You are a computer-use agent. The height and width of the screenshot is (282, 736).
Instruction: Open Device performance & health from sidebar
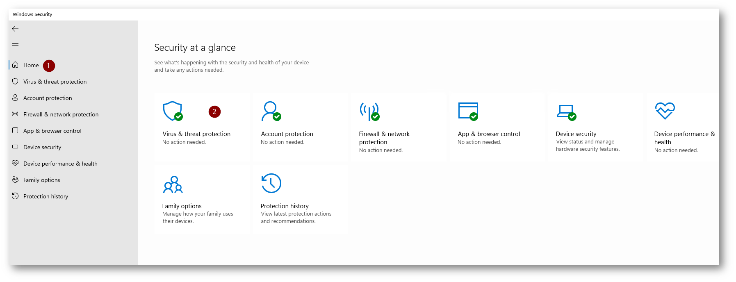tap(60, 164)
